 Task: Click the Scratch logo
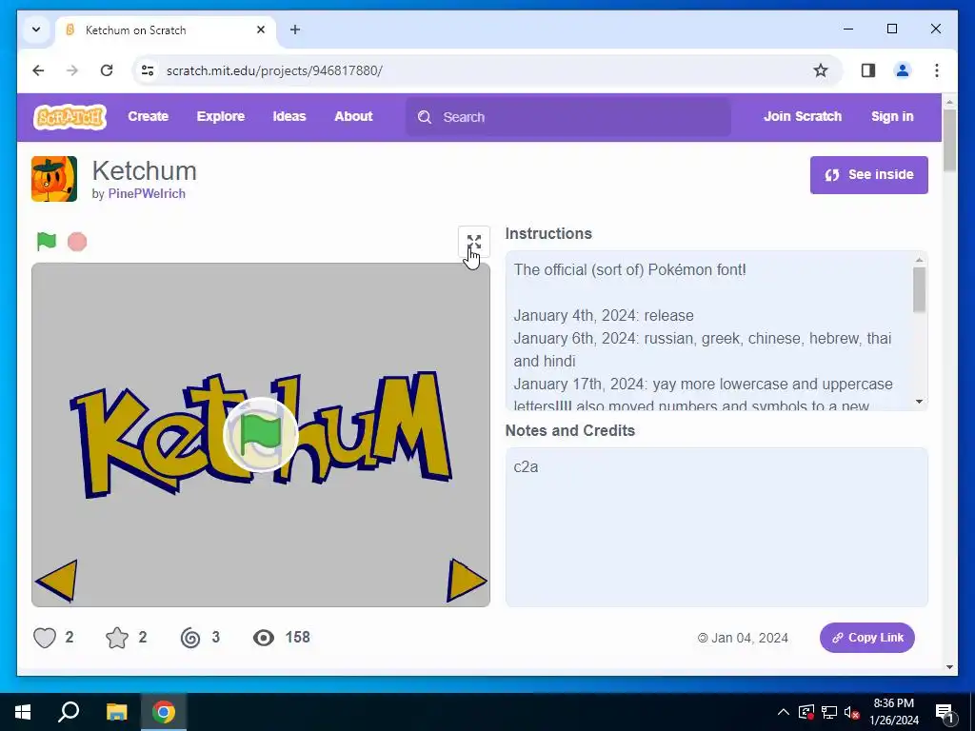(x=70, y=117)
